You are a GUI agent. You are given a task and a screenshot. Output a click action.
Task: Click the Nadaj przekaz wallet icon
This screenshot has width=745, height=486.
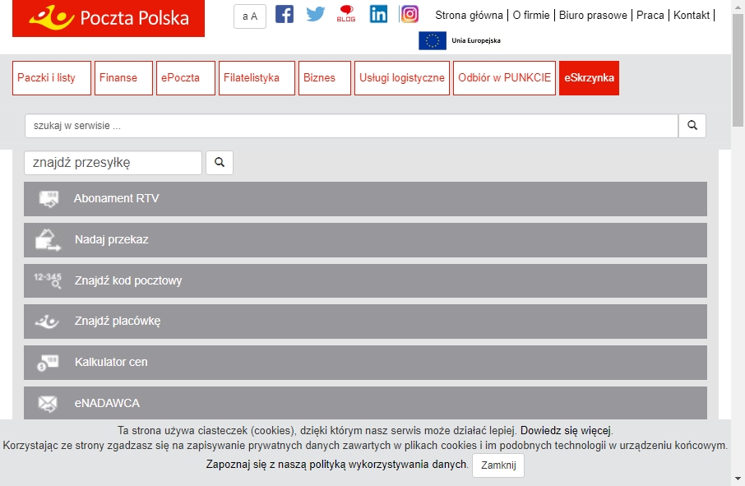point(48,240)
